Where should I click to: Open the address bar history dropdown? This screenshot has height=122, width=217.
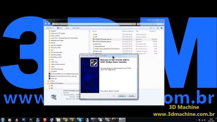(132, 24)
